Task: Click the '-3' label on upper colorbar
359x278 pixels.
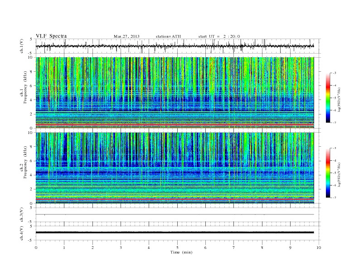Action: (x=335, y=73)
